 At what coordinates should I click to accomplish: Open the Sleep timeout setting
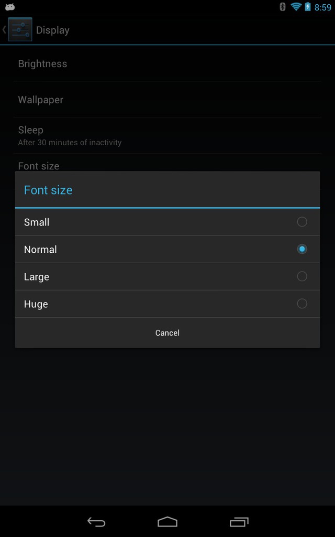click(167, 136)
